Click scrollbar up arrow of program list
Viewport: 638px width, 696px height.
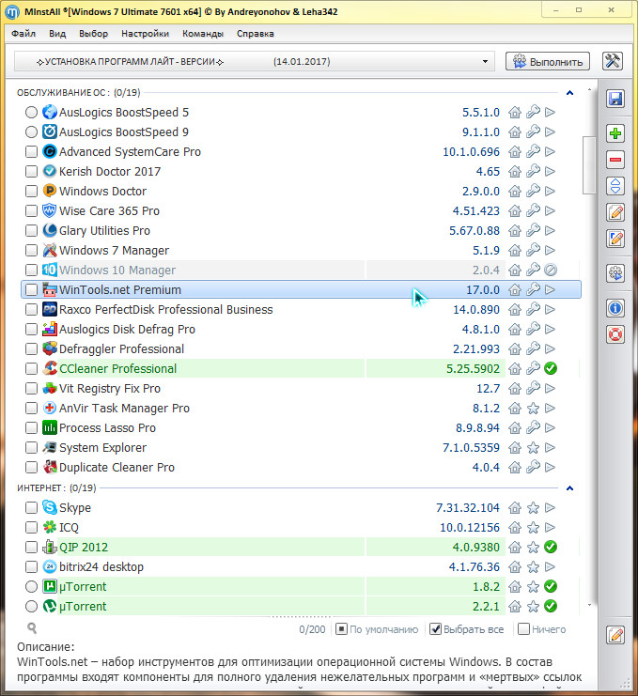click(589, 90)
